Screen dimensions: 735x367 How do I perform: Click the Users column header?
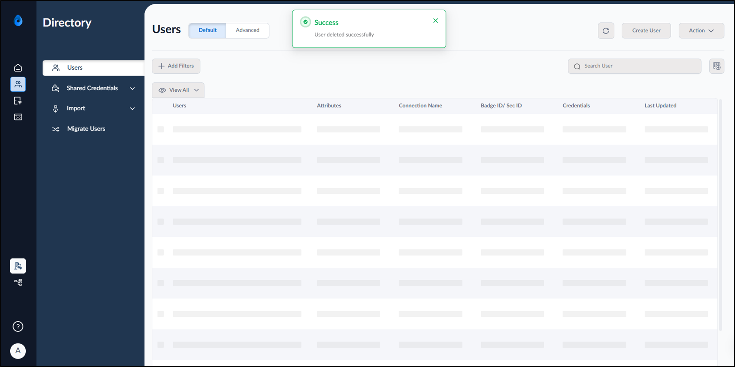(x=179, y=106)
